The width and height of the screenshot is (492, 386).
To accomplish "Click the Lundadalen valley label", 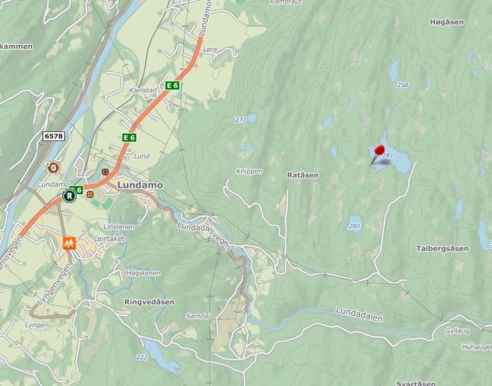I will tap(359, 314).
